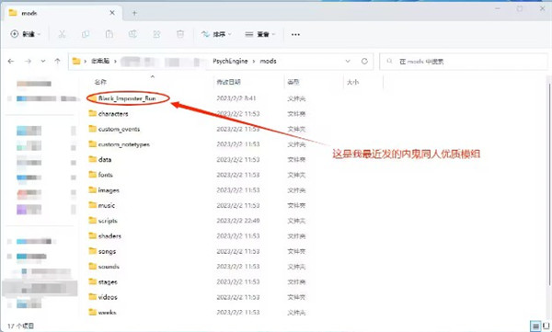
Task: Select the Black_Imposter_Run folder
Action: [127, 98]
